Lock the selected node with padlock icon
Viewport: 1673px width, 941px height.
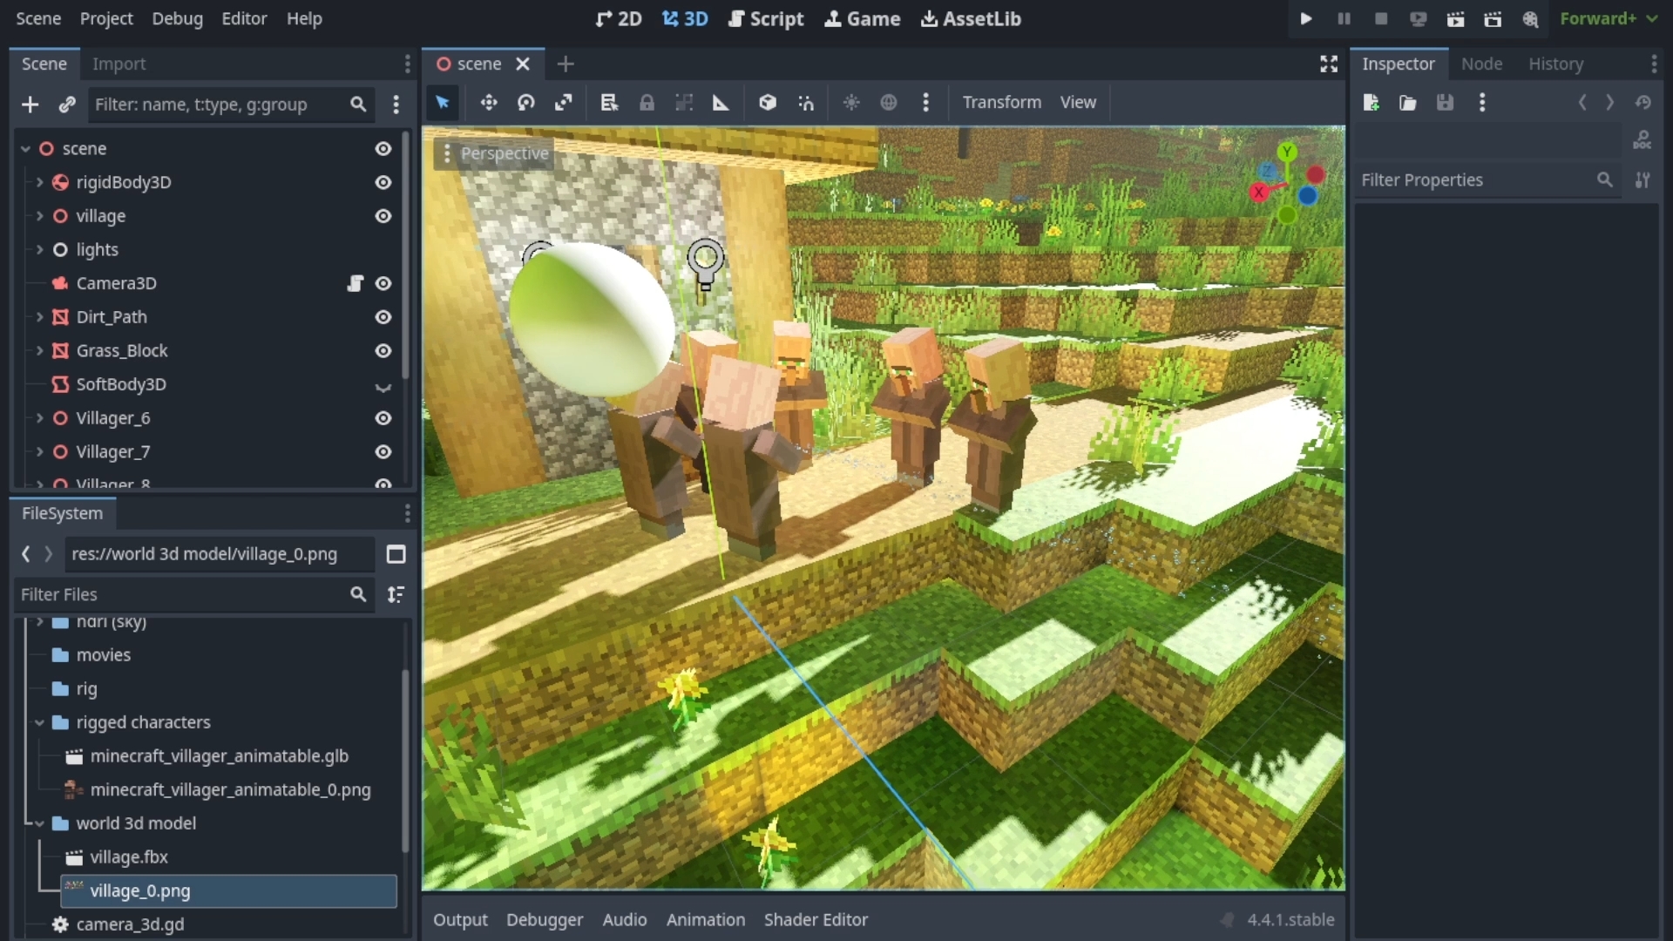[647, 103]
